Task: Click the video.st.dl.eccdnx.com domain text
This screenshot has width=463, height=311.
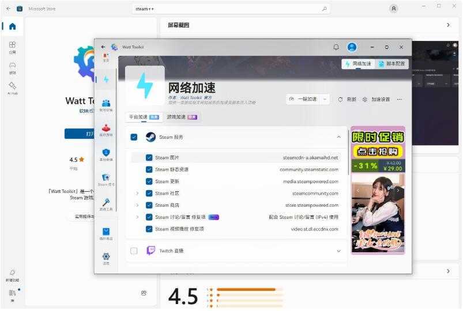Action: click(314, 229)
